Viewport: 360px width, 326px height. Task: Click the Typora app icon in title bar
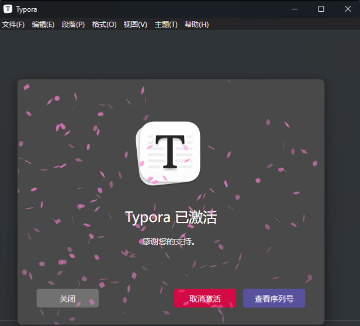click(8, 9)
